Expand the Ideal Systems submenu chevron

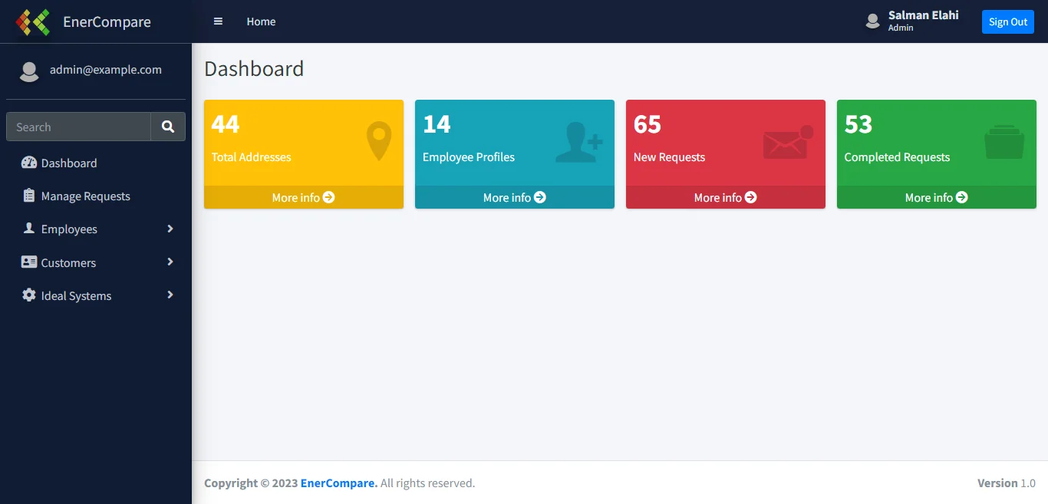pos(170,295)
